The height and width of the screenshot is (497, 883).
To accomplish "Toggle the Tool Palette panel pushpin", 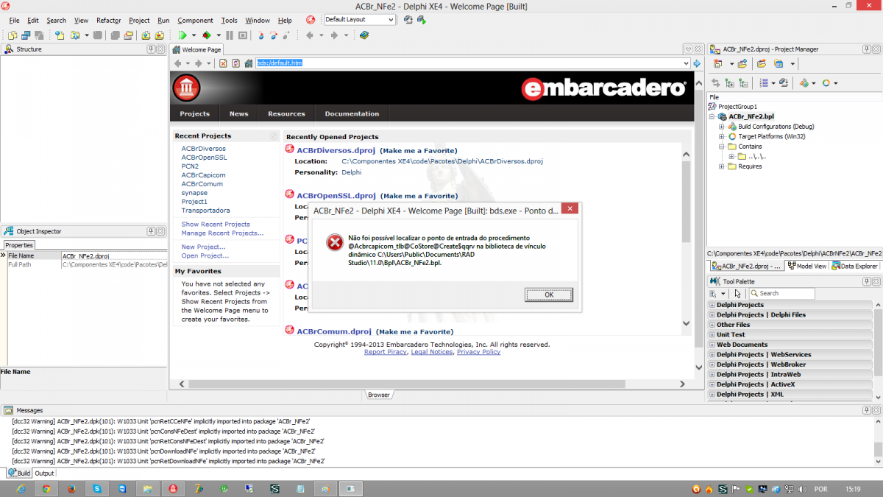I will 866,281.
